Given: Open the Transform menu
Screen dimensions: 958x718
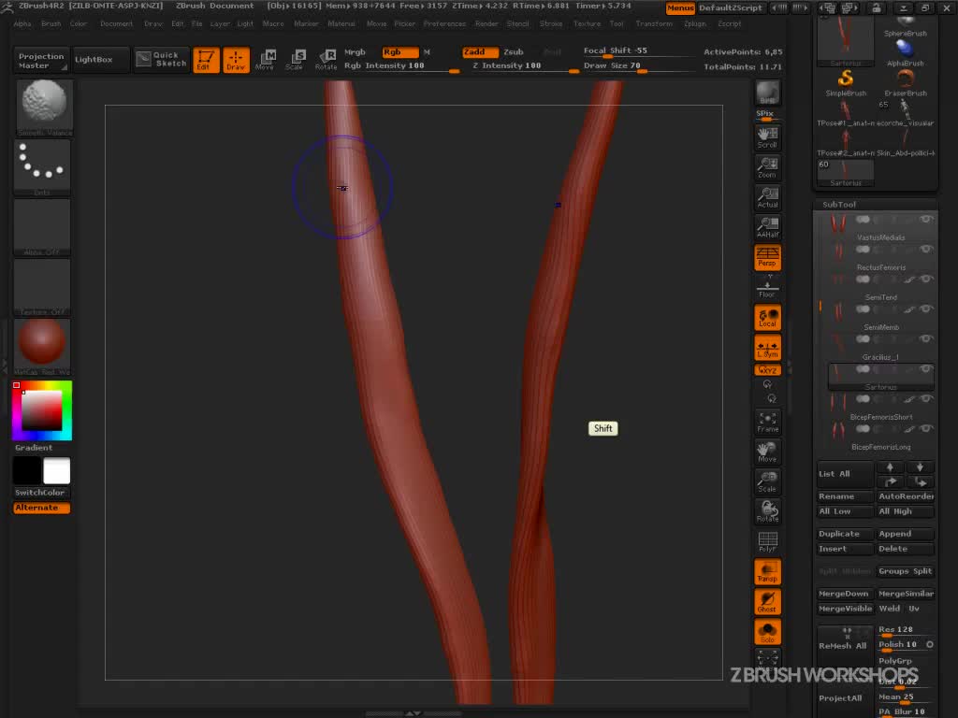Looking at the screenshot, I should 654,23.
